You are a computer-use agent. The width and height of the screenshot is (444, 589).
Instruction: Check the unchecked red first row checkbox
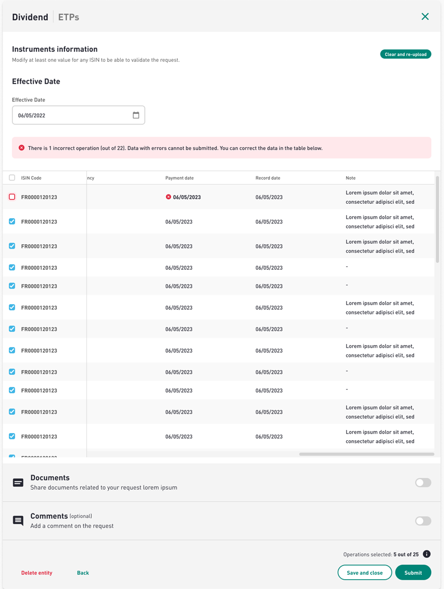click(x=12, y=197)
